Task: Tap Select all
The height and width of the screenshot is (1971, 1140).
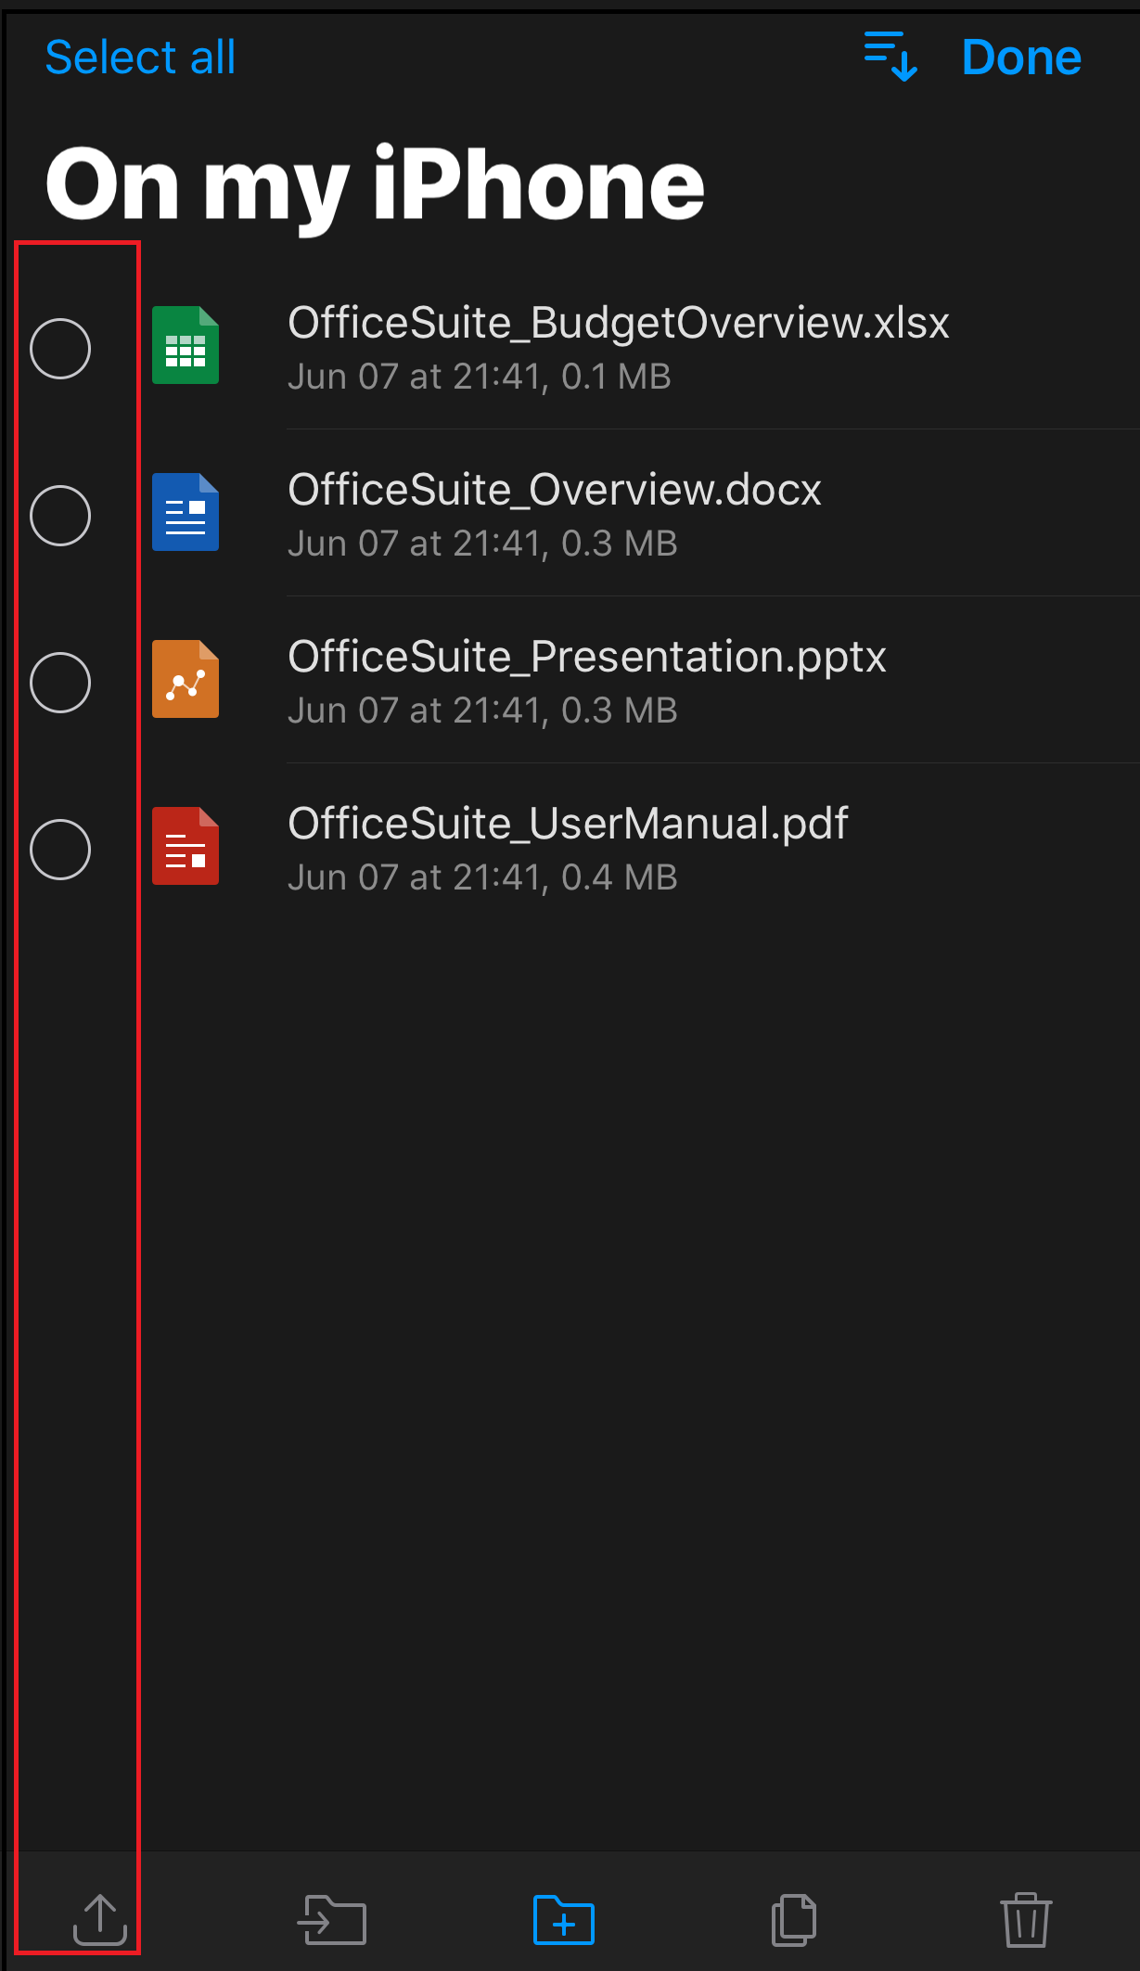Action: tap(140, 58)
